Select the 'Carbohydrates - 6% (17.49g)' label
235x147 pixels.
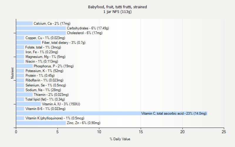pos(88,28)
